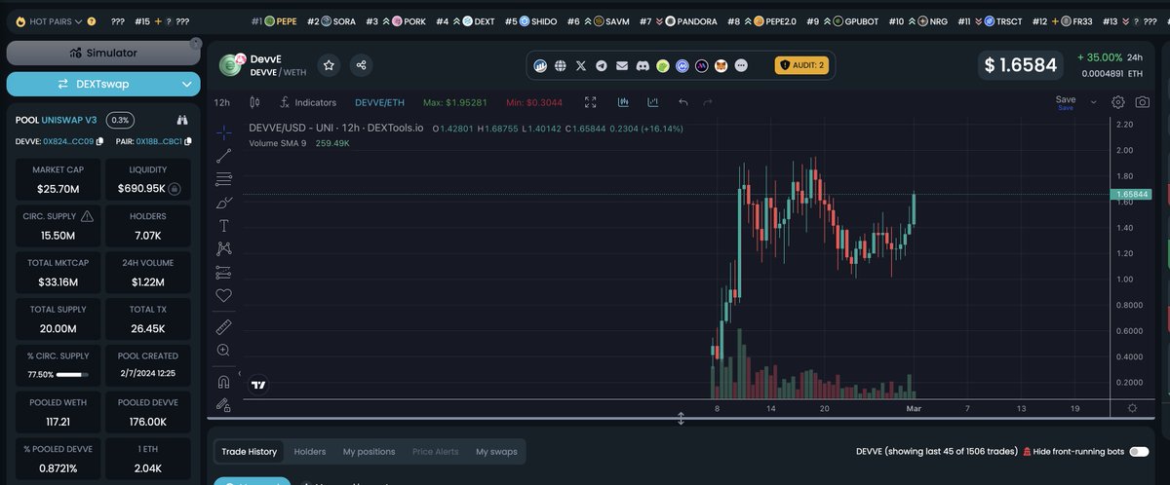The height and width of the screenshot is (485, 1170).
Task: Open the CoinGecko listing icon
Action: pyautogui.click(x=662, y=66)
